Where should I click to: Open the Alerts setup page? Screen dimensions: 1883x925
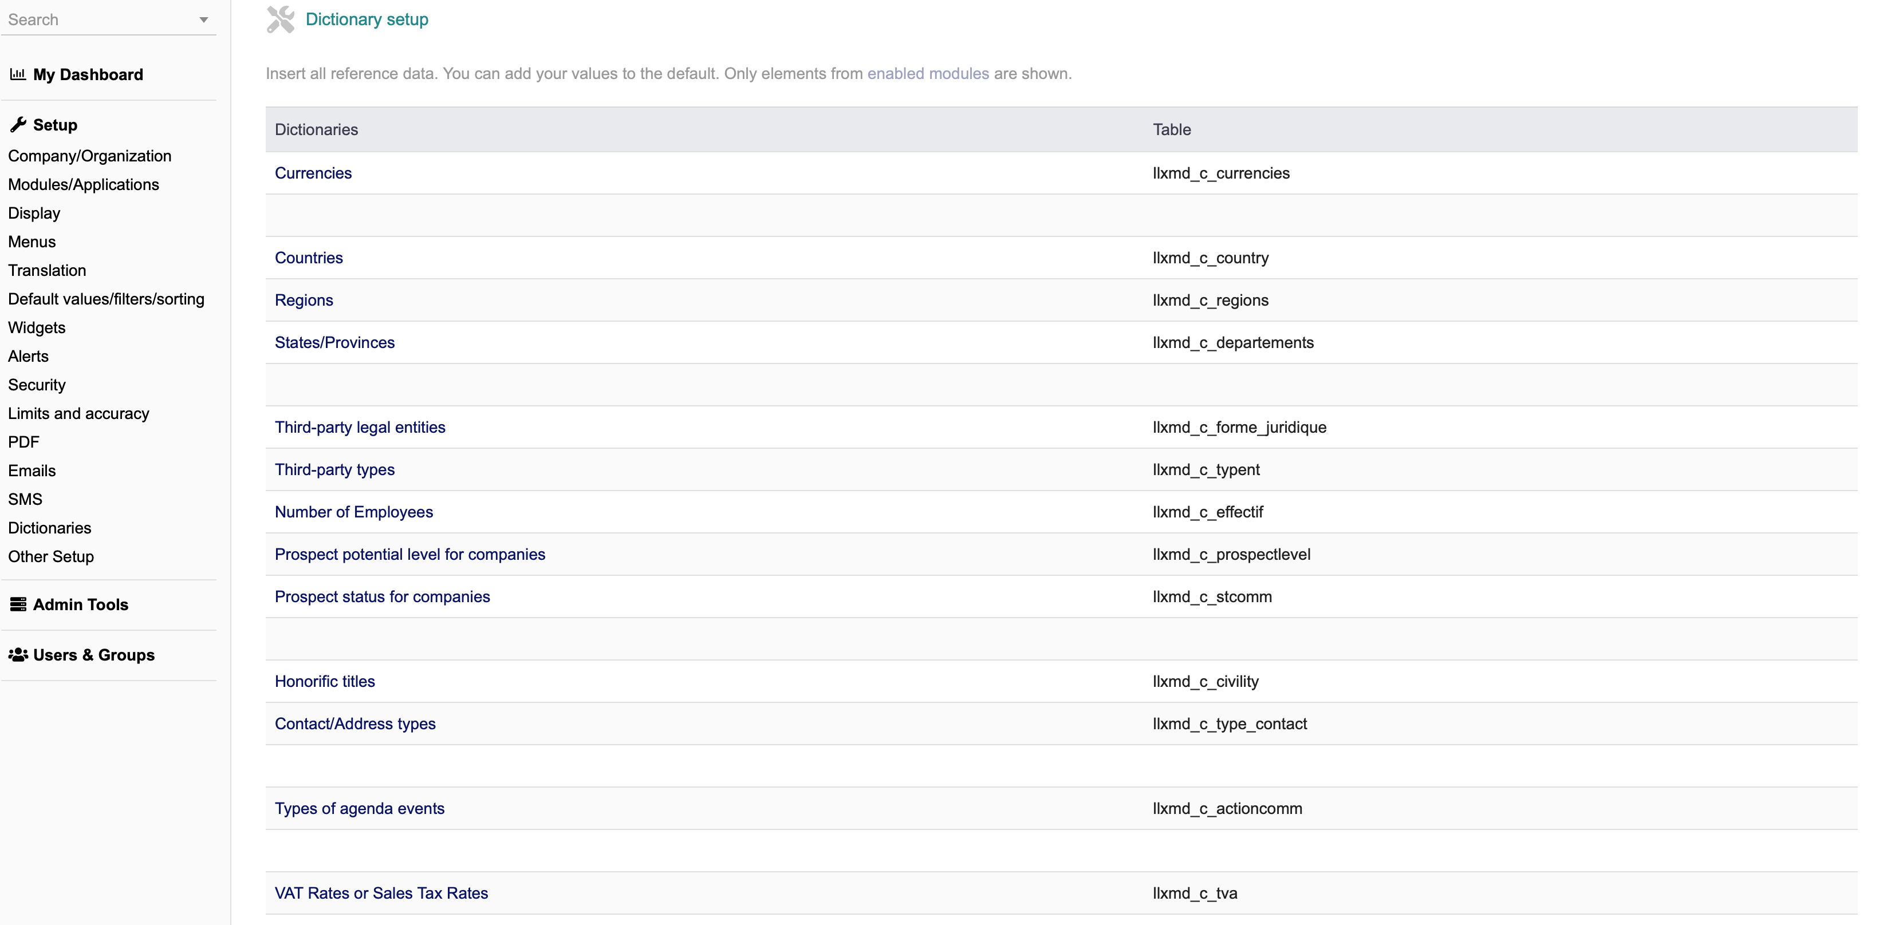(x=29, y=356)
